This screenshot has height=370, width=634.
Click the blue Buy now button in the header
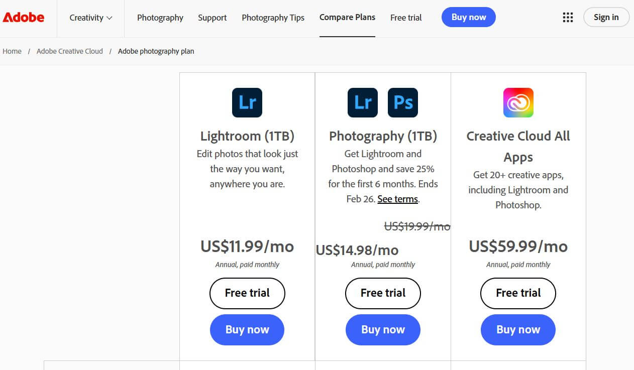pyautogui.click(x=468, y=17)
